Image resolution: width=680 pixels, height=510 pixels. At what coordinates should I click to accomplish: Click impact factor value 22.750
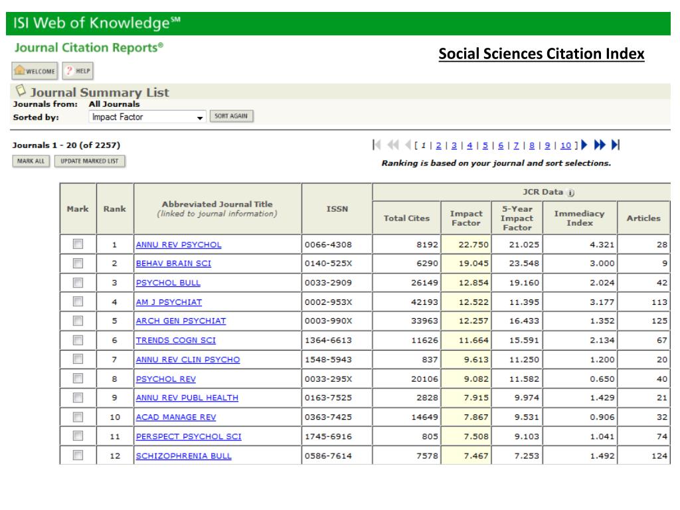pos(473,244)
